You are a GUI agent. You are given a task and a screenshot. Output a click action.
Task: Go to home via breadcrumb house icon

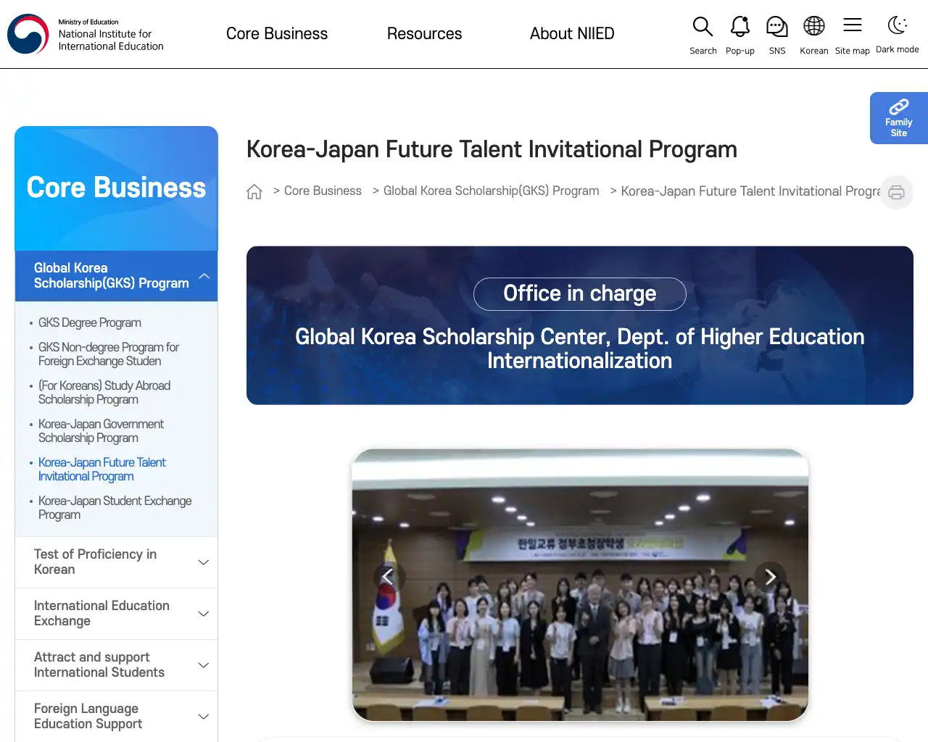pos(254,191)
